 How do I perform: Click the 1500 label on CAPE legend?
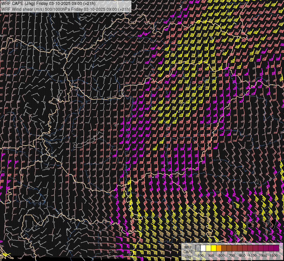pyautogui.click(x=274, y=255)
